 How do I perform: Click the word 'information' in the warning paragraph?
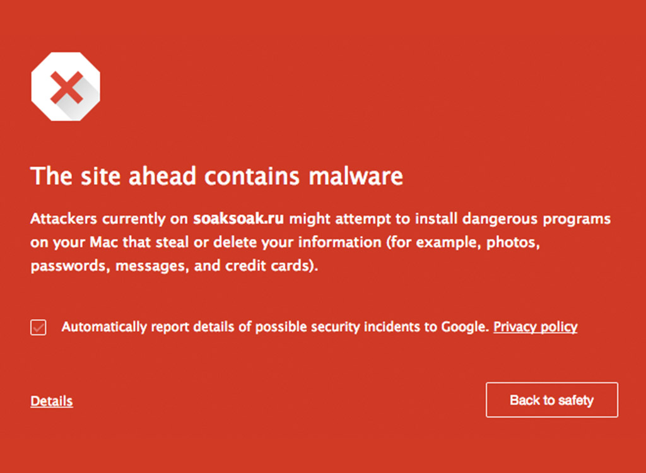[x=340, y=242]
